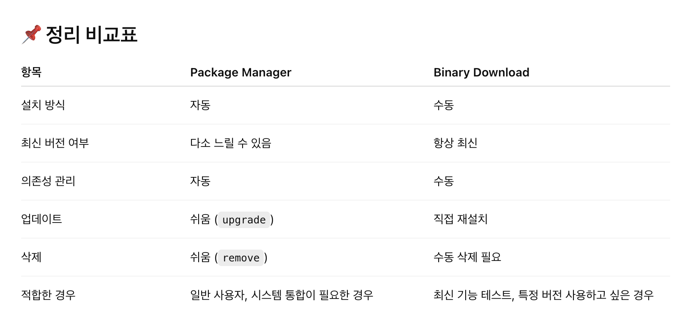
Task: Click the 항상 최신 cell
Action: coord(455,143)
